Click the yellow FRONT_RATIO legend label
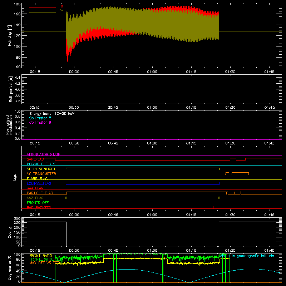The height and width of the screenshot is (286, 286). click(41, 256)
